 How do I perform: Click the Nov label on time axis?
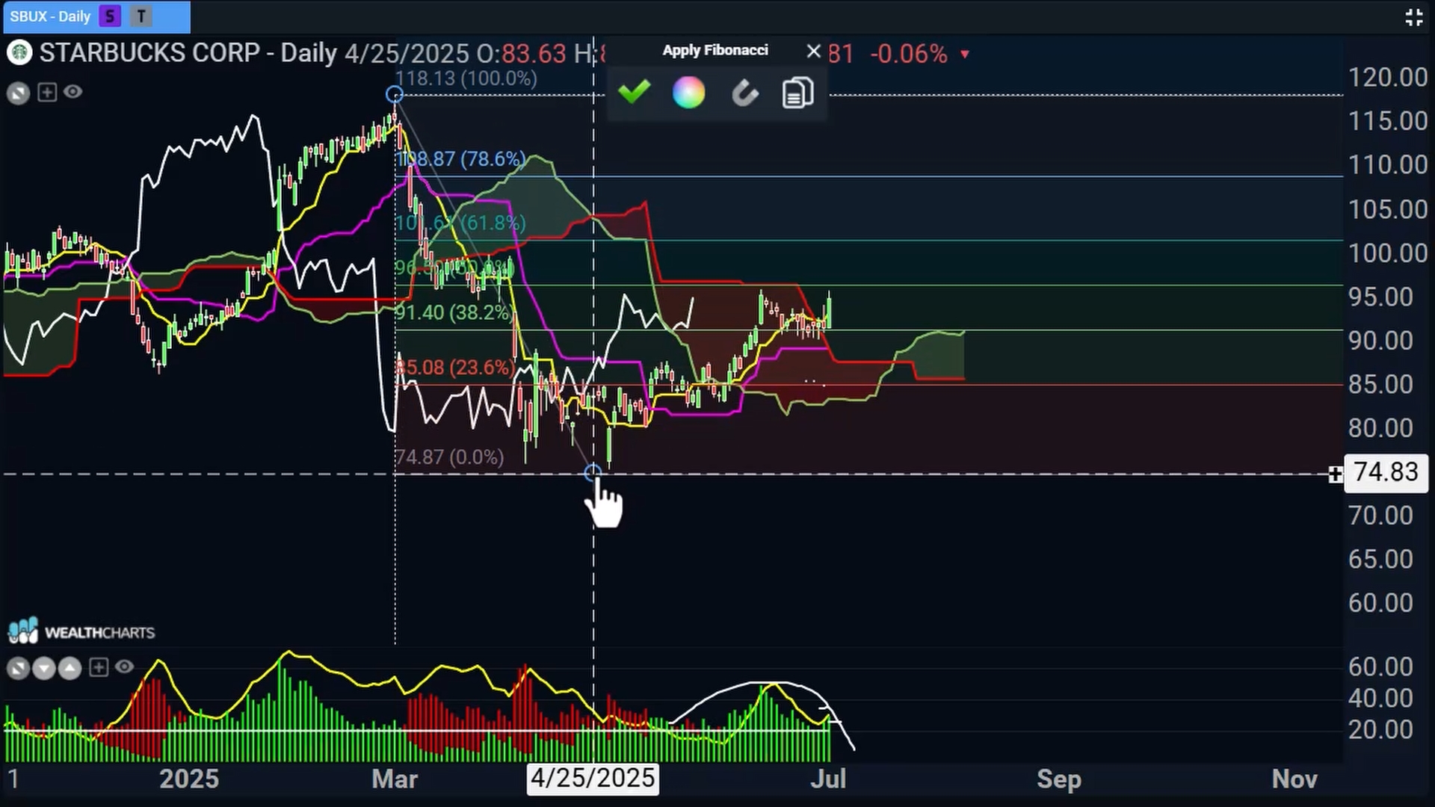[x=1294, y=779]
